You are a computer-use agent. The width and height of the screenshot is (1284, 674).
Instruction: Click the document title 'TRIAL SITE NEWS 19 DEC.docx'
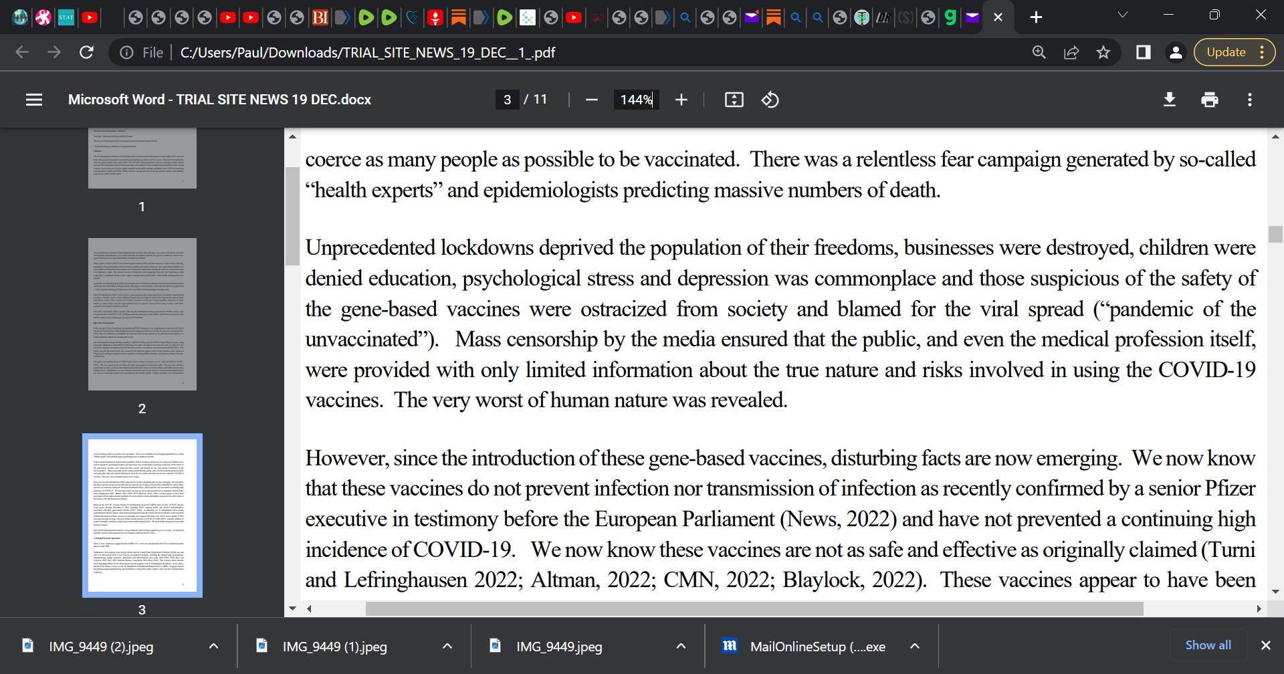pos(274,100)
